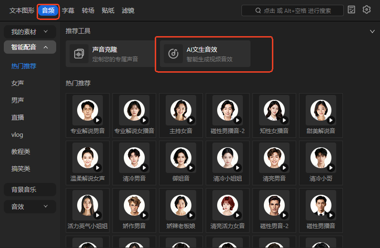Select the 热门推荐 category
This screenshot has height=248, width=380.
click(x=24, y=66)
